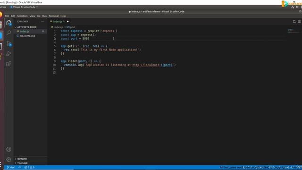Viewport: 302px width, 170px height.
Task: Click the volume icon in system tray
Action: (297, 7)
